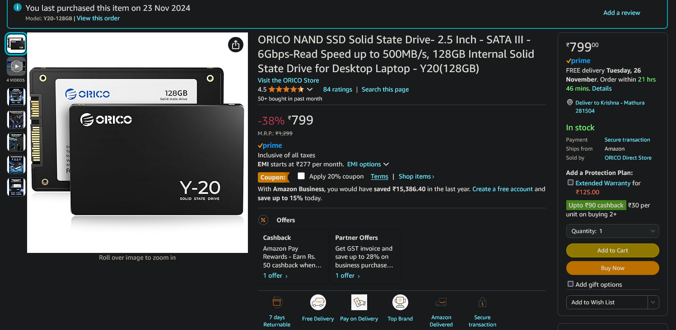Image resolution: width=676 pixels, height=330 pixels.
Task: Click Create a free account link
Action: pos(503,189)
